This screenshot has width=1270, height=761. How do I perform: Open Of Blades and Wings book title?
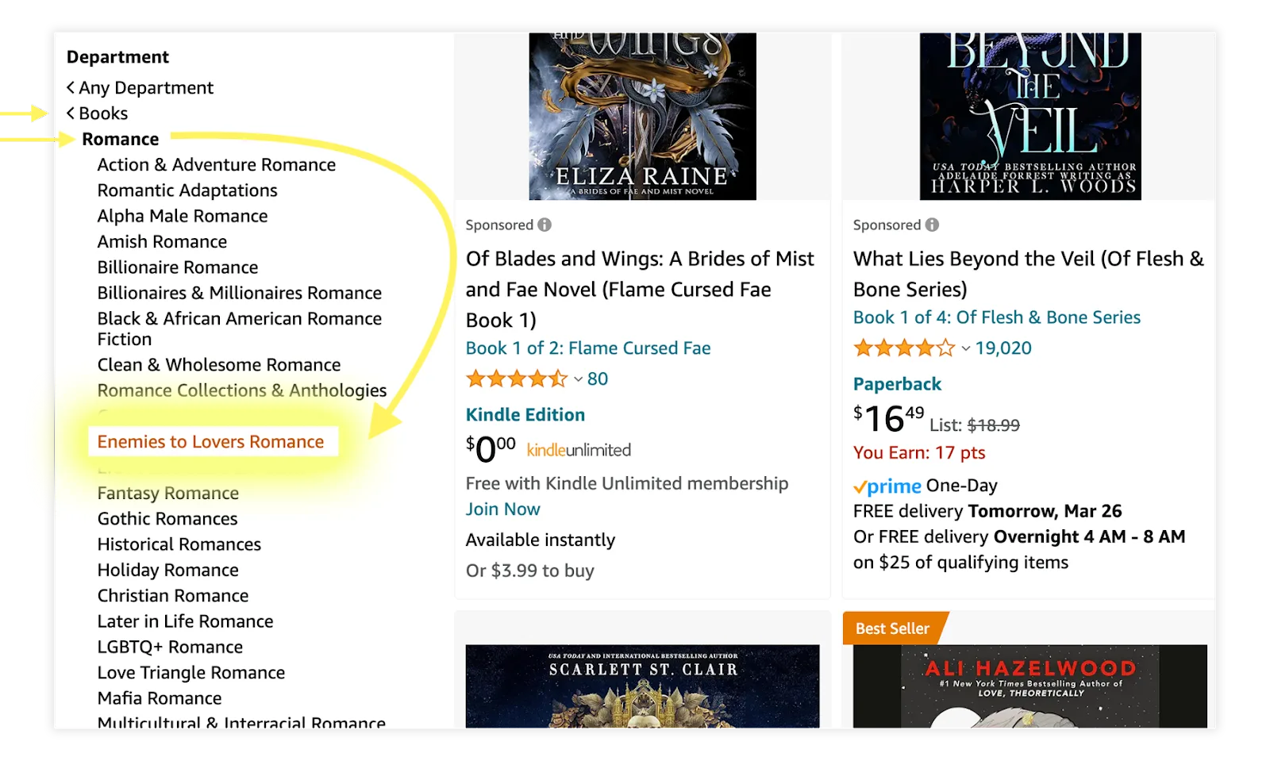[641, 290]
